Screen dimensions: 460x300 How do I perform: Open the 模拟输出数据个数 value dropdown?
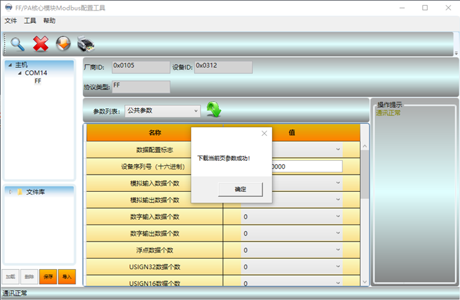(338, 200)
